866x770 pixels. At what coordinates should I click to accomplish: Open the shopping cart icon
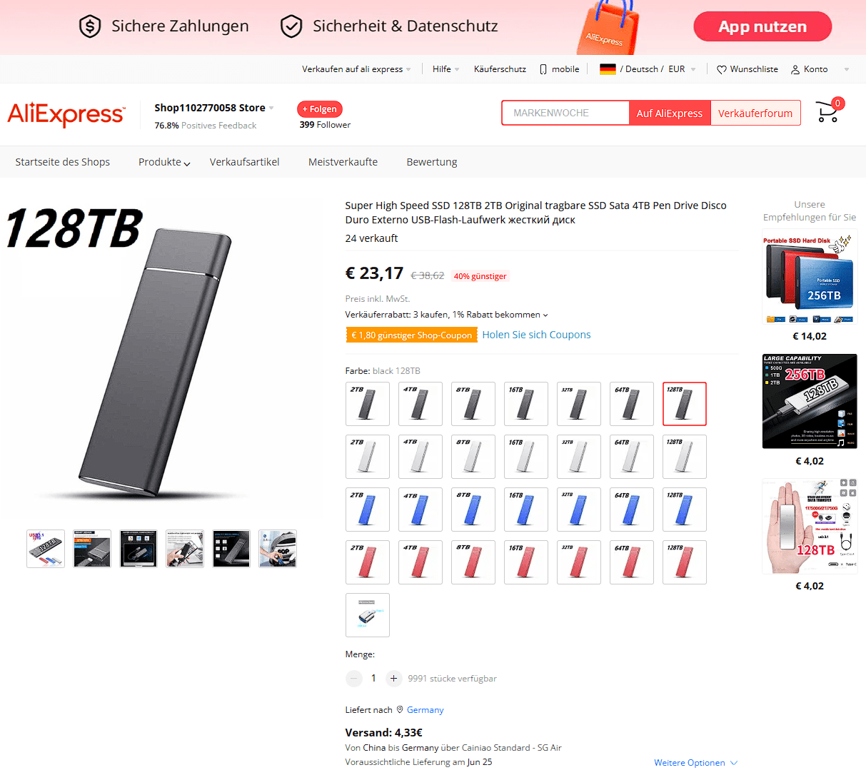point(827,111)
